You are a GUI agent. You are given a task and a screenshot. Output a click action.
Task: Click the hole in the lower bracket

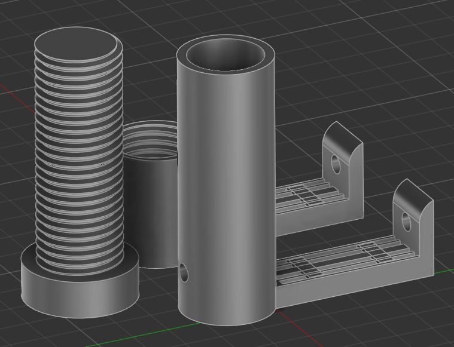pos(407,222)
